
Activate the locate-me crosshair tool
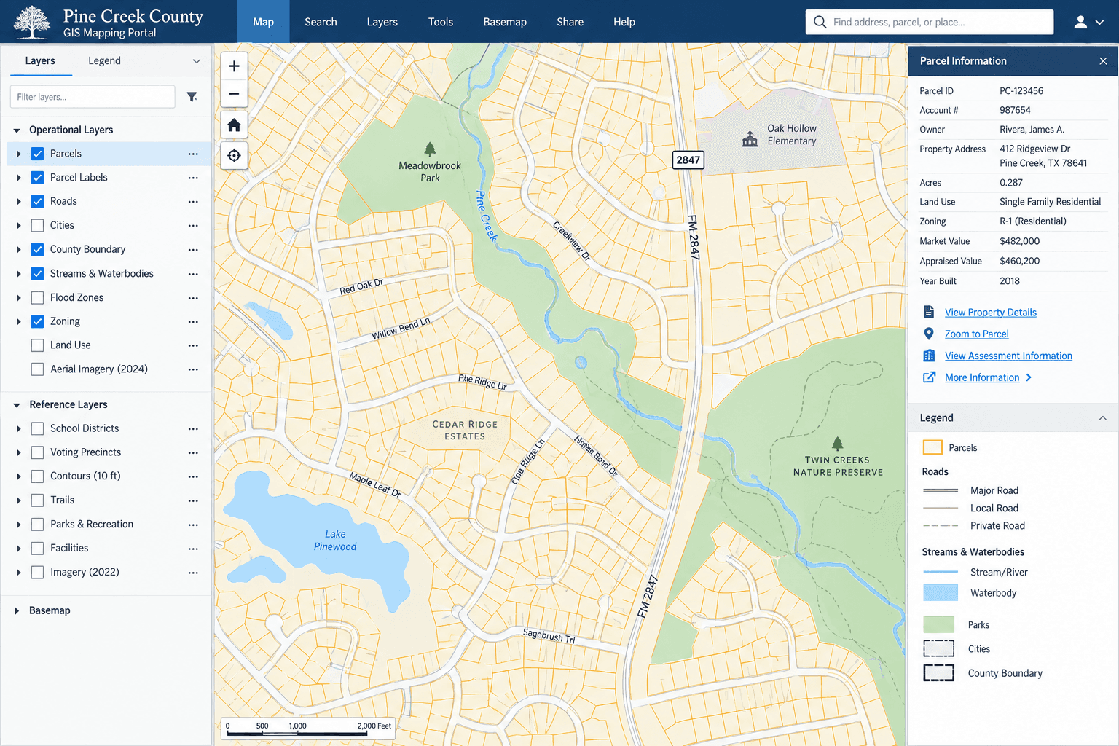point(234,155)
